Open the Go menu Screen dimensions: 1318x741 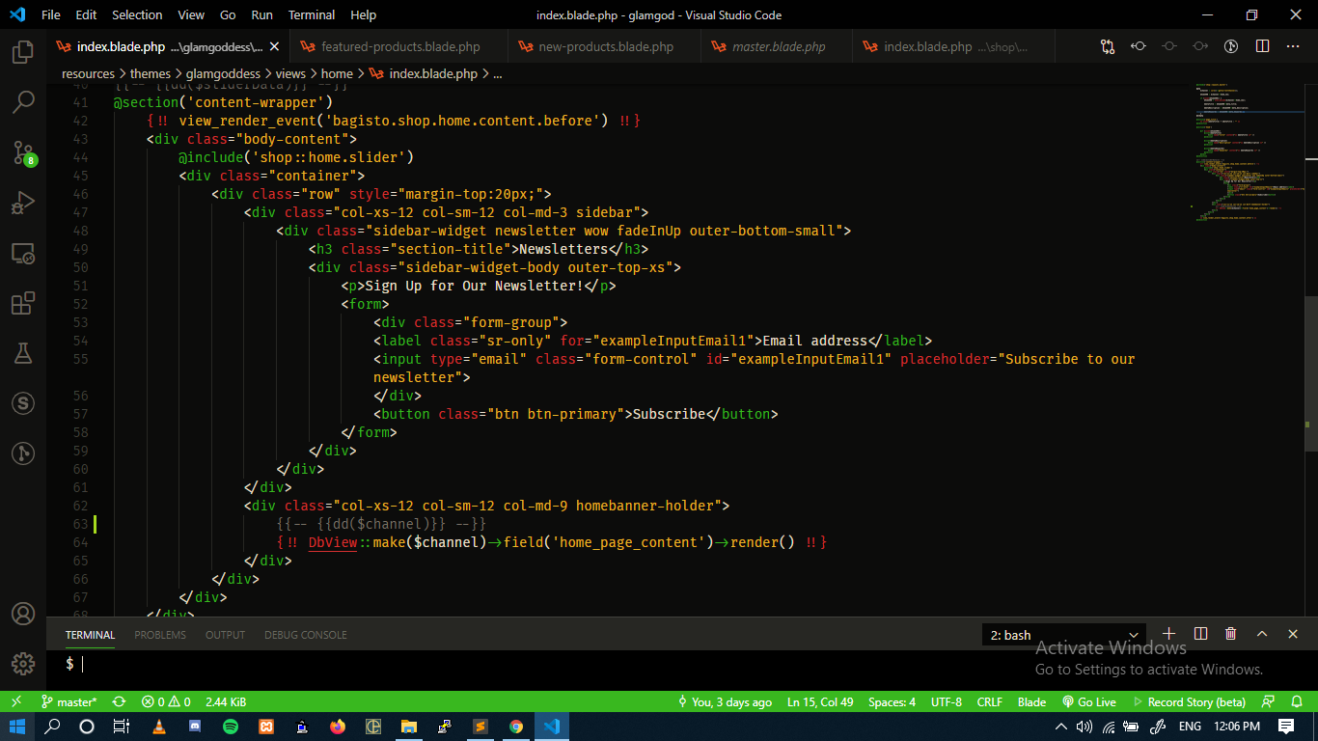[228, 14]
